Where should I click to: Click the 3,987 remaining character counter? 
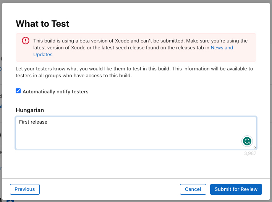point(250,153)
